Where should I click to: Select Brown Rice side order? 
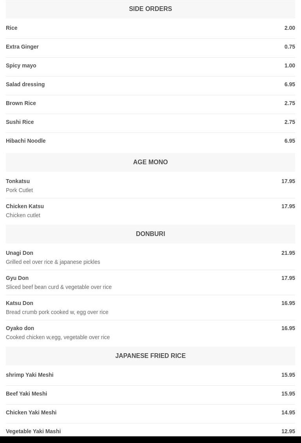21,103
